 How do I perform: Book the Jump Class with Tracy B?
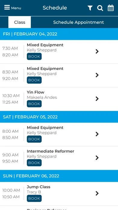[x=34, y=198]
